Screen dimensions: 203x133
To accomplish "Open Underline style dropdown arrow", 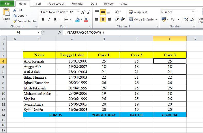I will 59,19.
